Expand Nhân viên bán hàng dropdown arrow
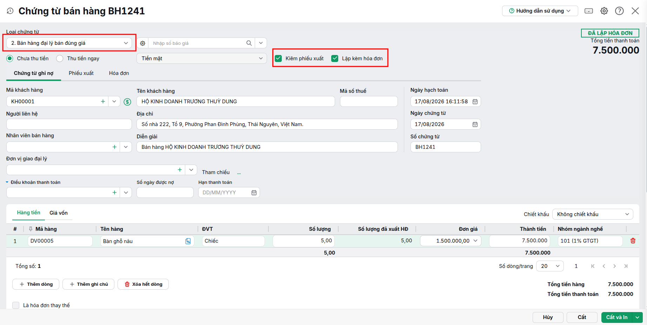Screen dimensions: 647x325 click(126, 147)
